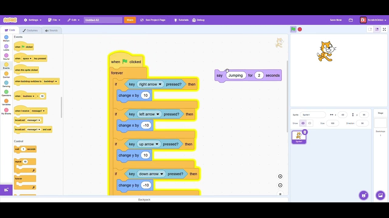
Task: Delete Sprite1 using its trash icon
Action: (305, 132)
